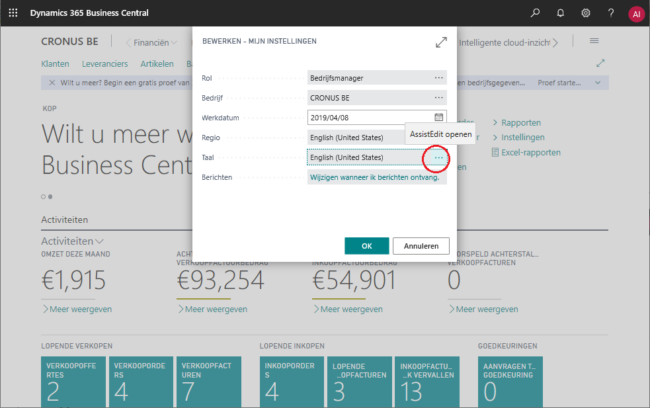Open the Inkoopfacturen vervallen tile showing 13
Screen dimensions: 650x408
pyautogui.click(x=427, y=382)
